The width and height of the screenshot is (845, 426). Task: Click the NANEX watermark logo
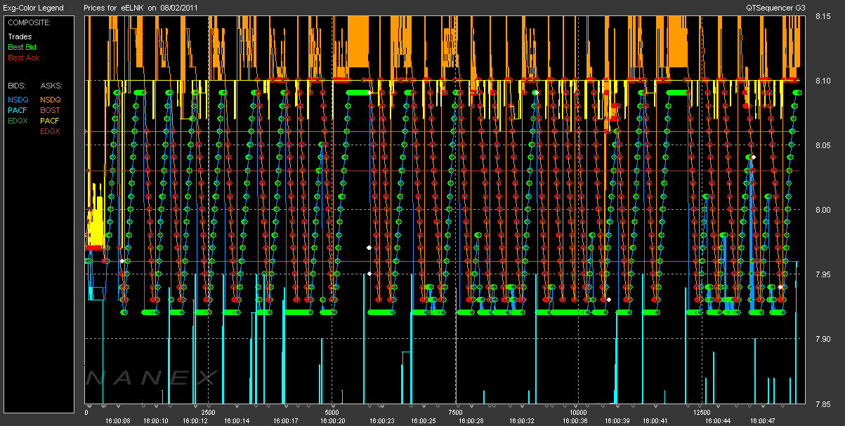coord(151,378)
